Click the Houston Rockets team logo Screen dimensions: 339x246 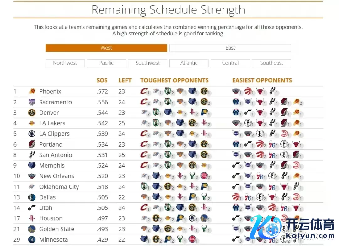tap(32, 218)
